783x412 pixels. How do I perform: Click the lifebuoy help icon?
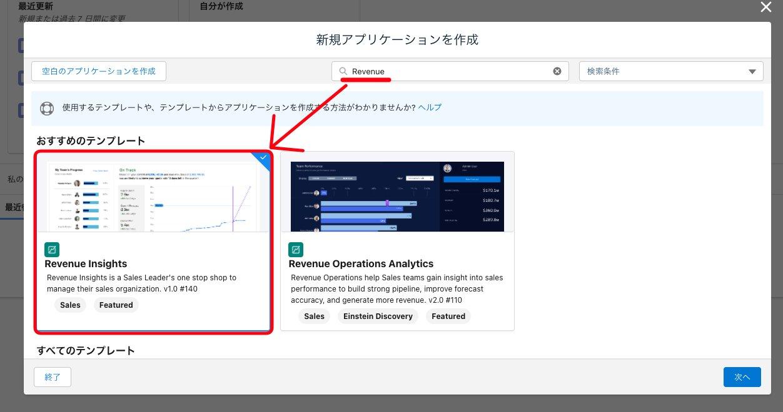click(47, 108)
